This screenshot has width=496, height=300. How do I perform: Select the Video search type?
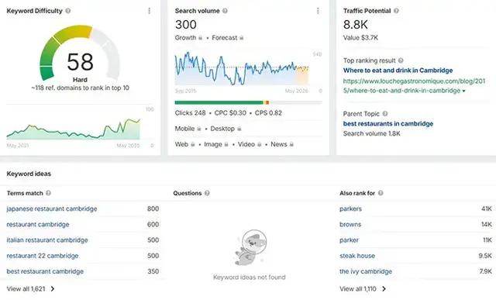tap(246, 144)
